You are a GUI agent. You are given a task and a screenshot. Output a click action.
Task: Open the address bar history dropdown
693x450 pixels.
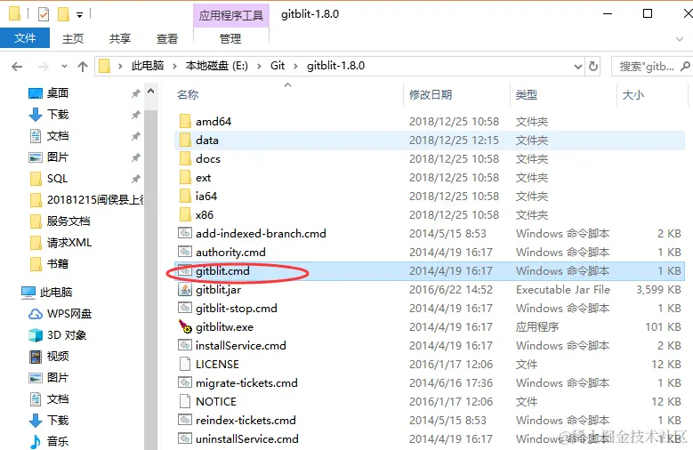[577, 67]
